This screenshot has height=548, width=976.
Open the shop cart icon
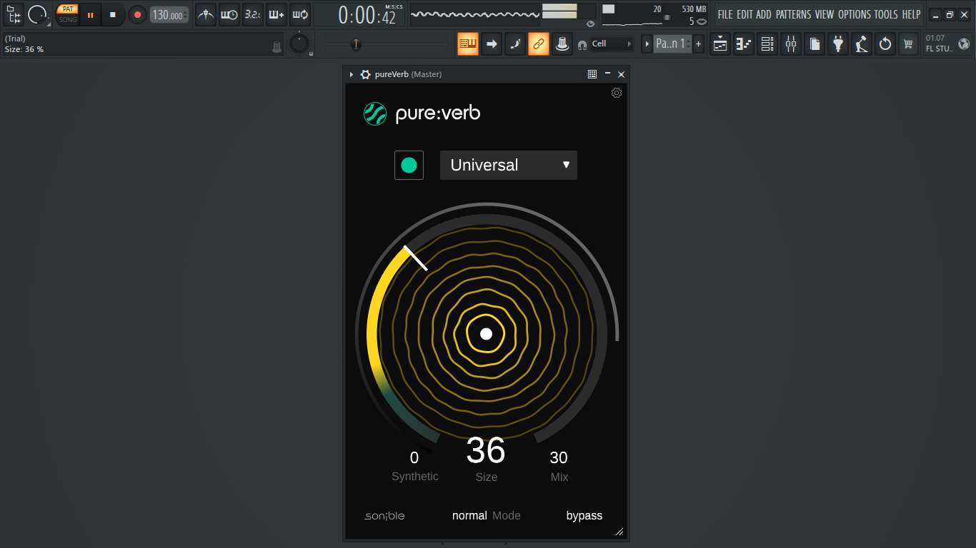908,44
